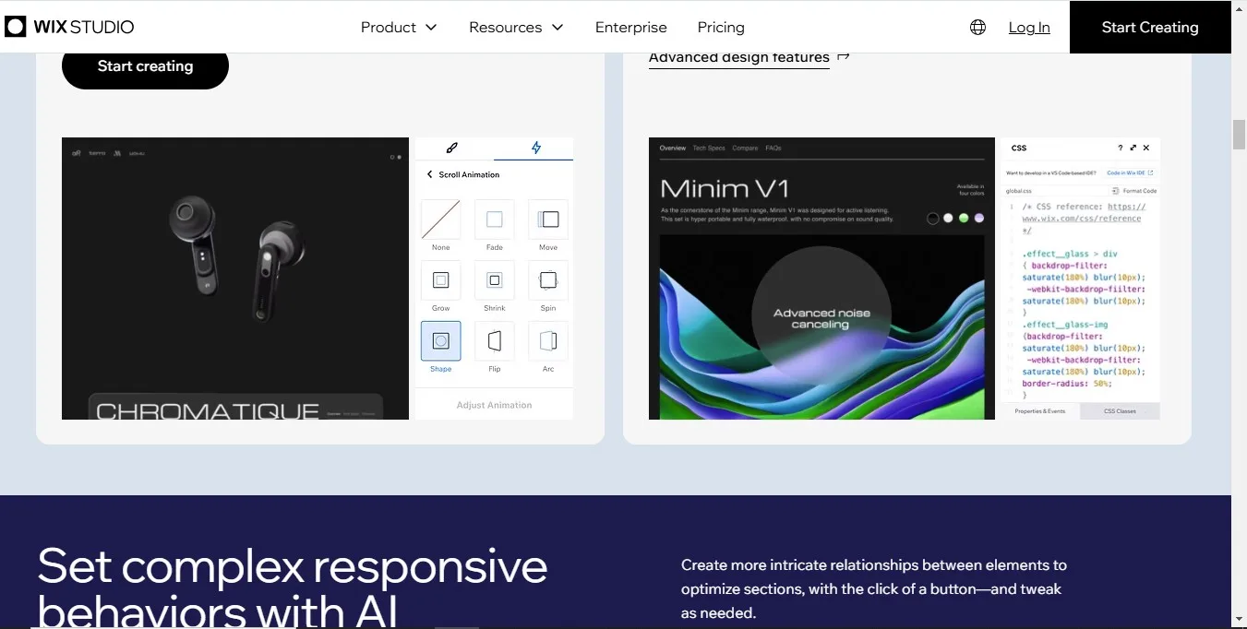Viewport: 1247px width, 629px height.
Task: Go back using Scroll Animation chevron
Action: [429, 174]
